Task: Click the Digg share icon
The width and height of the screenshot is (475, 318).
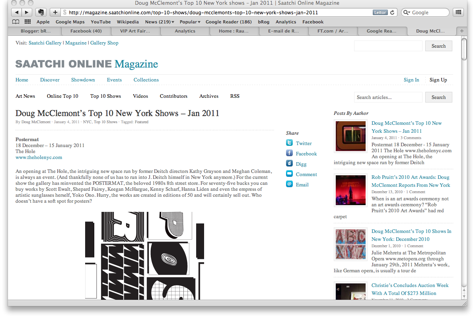Action: point(290,163)
